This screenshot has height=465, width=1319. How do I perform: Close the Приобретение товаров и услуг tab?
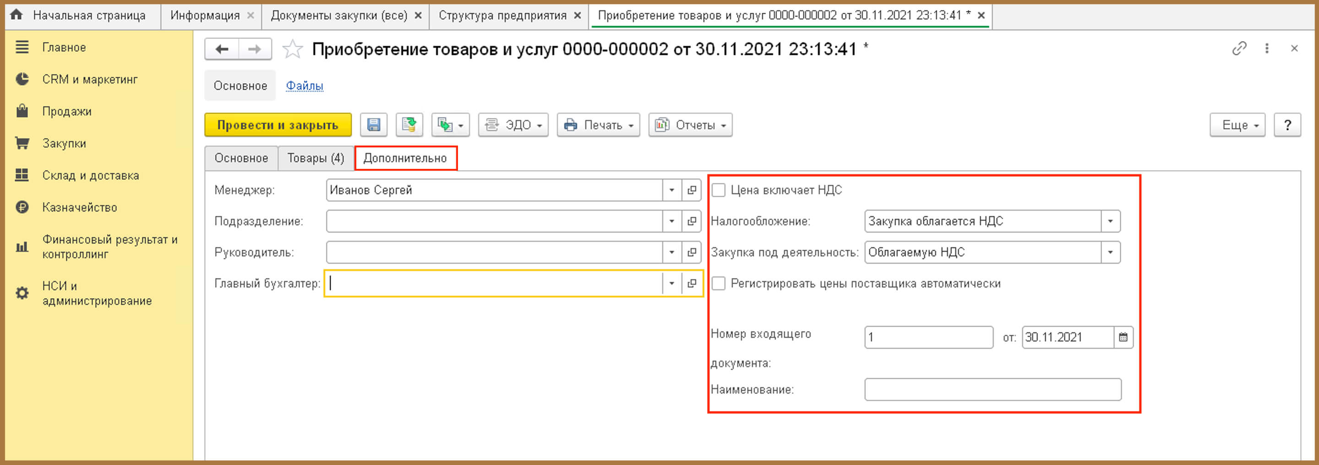pos(981,16)
